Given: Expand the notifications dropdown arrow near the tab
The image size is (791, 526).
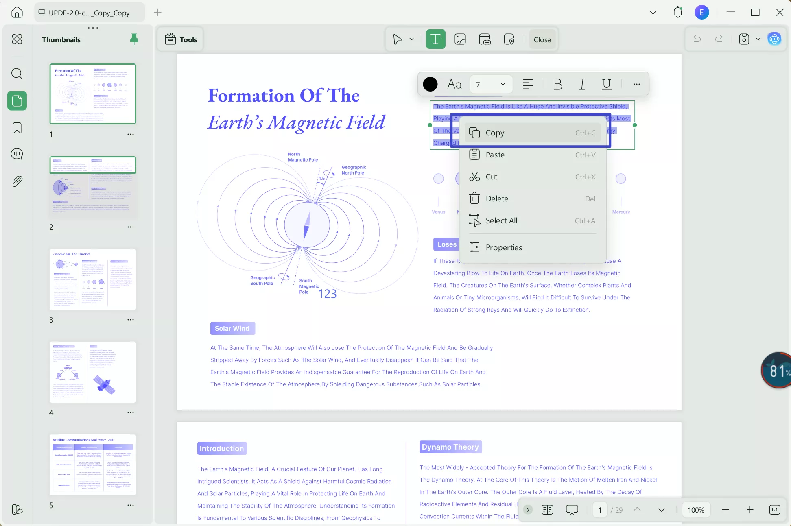Looking at the screenshot, I should 653,13.
